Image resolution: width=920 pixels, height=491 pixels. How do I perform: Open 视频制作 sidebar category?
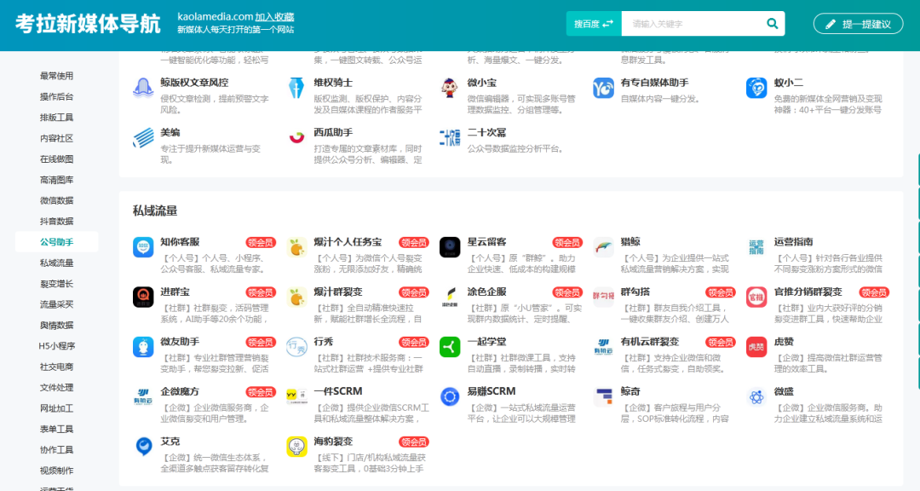coord(57,471)
